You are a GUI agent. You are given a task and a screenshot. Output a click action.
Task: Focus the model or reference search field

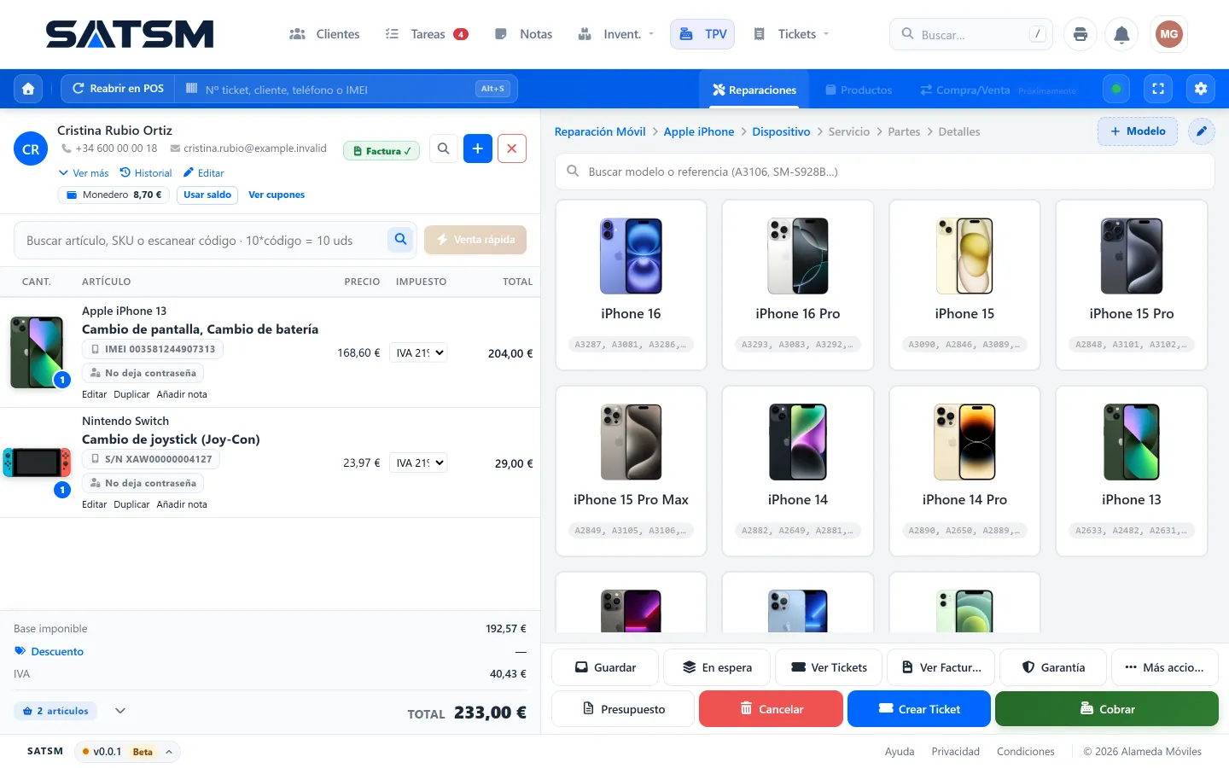click(885, 172)
